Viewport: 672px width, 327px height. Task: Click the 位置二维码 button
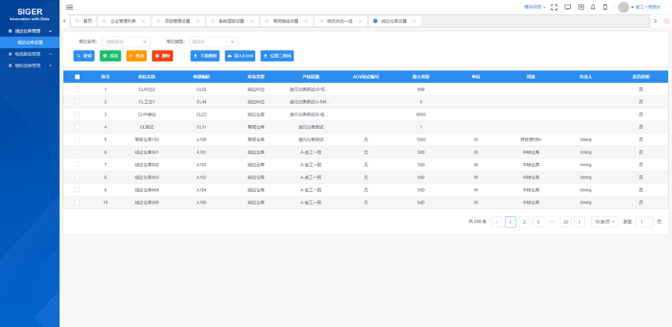(x=278, y=56)
